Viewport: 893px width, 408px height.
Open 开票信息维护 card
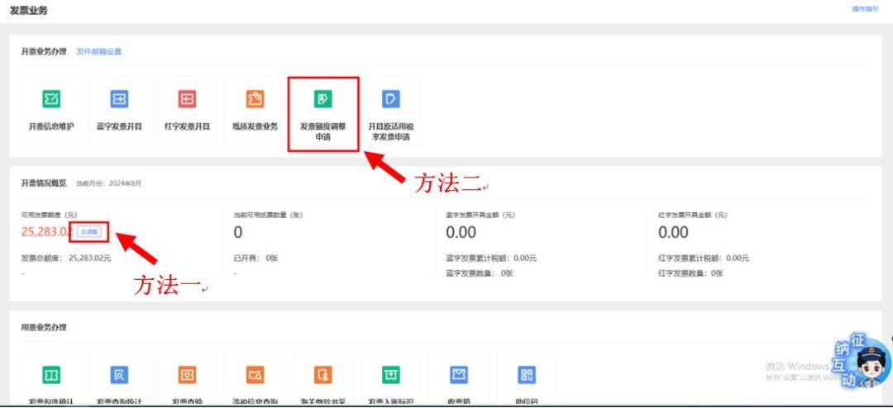pos(51,111)
